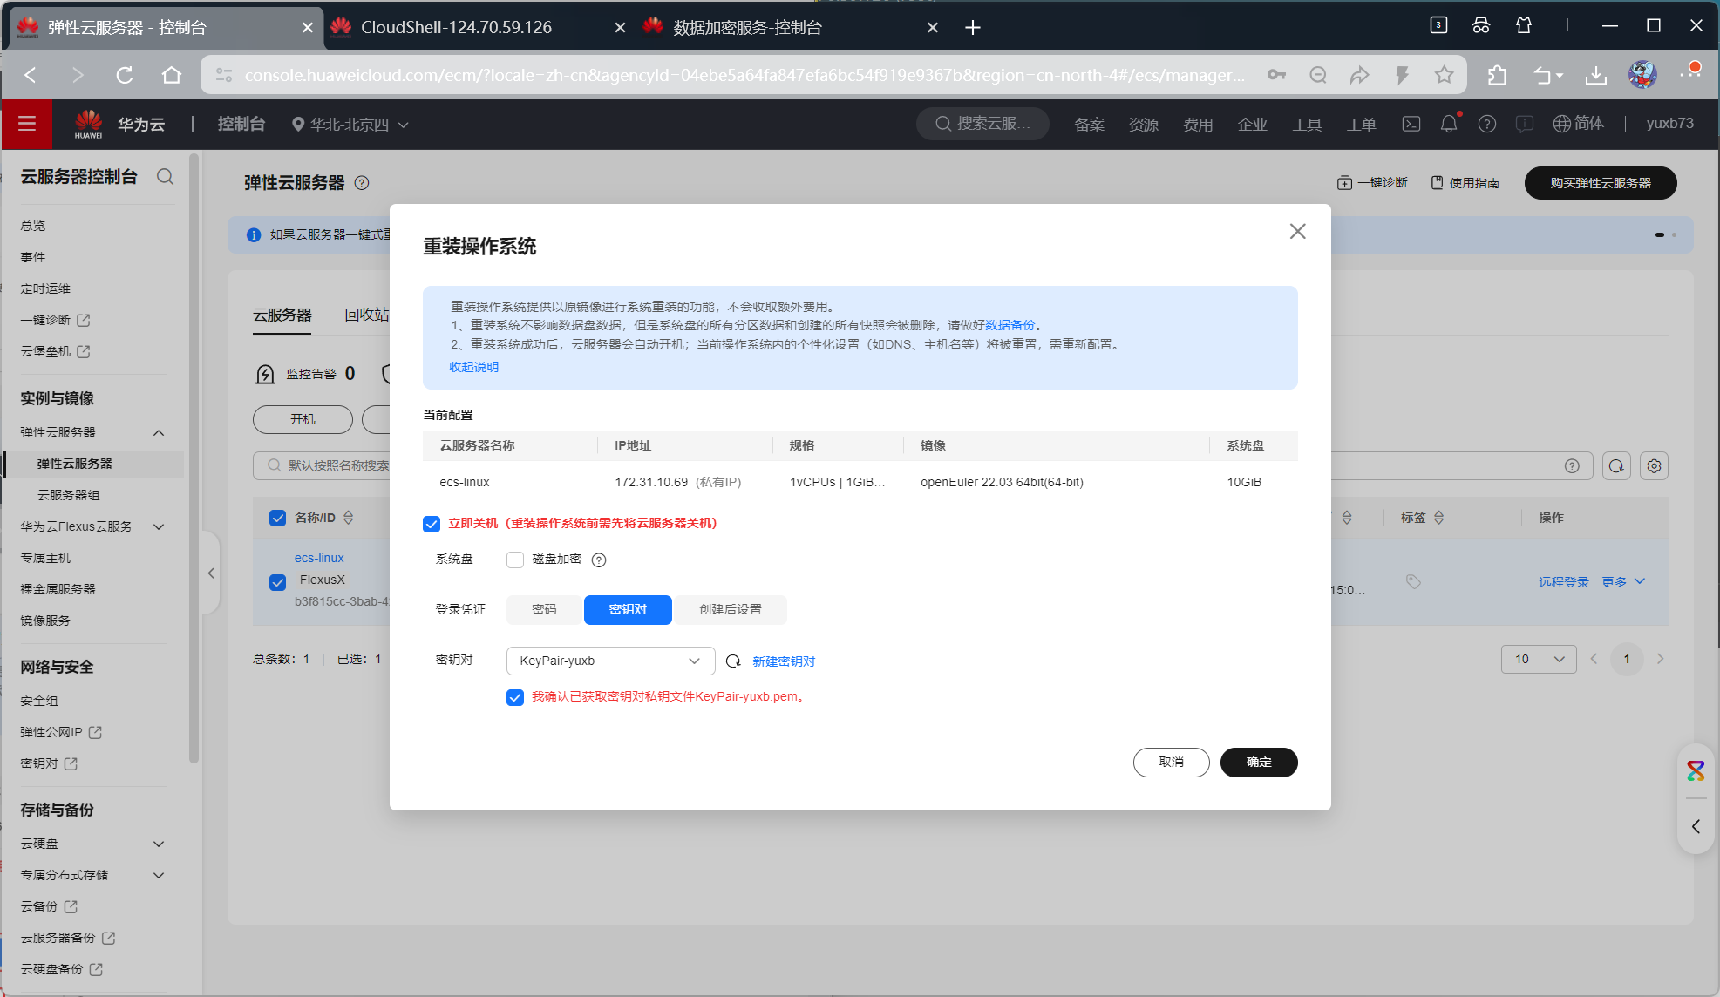Open the KeyPair-yuxb dropdown
This screenshot has height=997, width=1720.
pos(610,661)
